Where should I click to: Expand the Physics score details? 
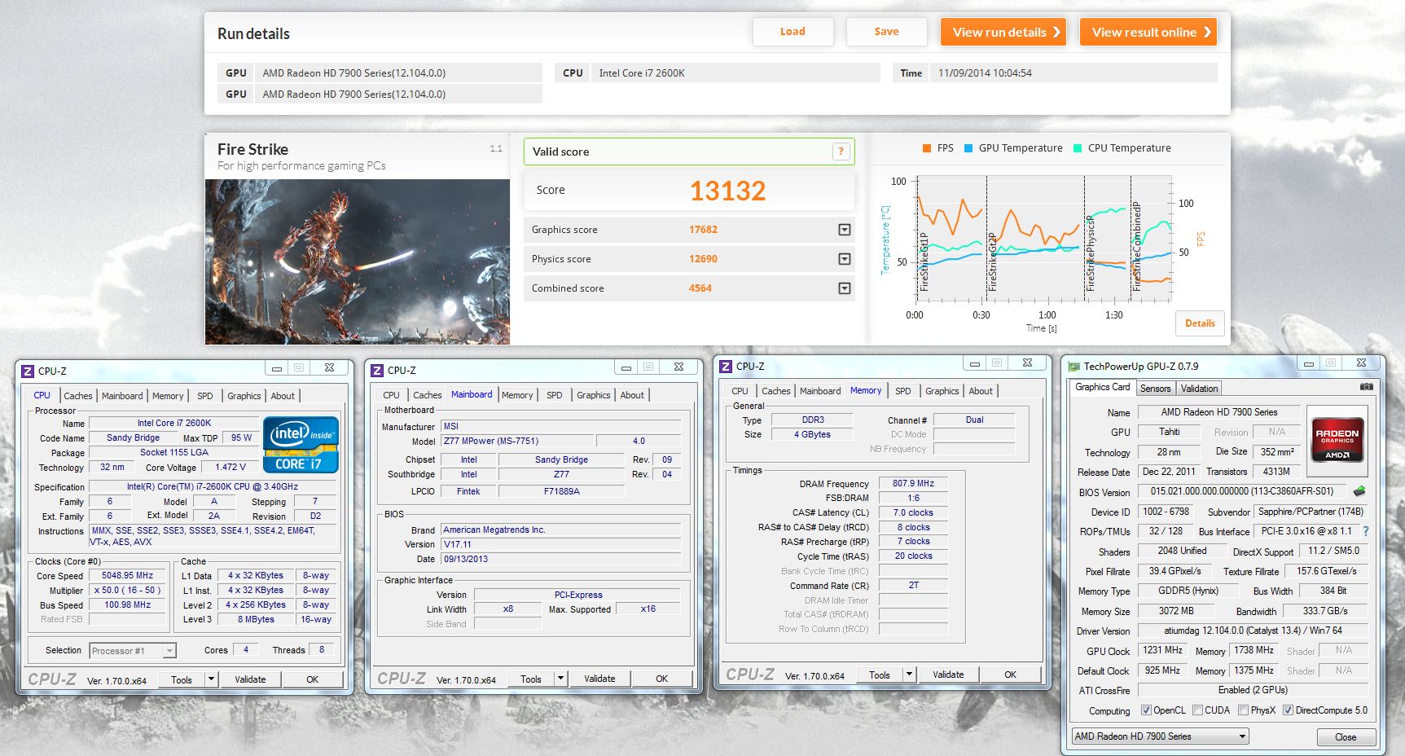pyautogui.click(x=845, y=259)
